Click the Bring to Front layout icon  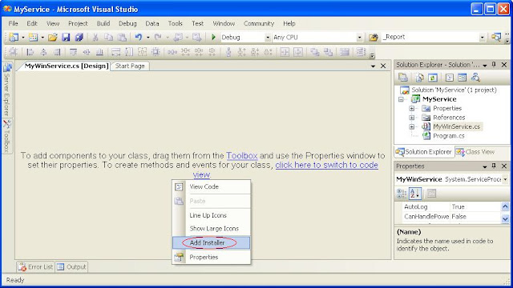point(315,52)
